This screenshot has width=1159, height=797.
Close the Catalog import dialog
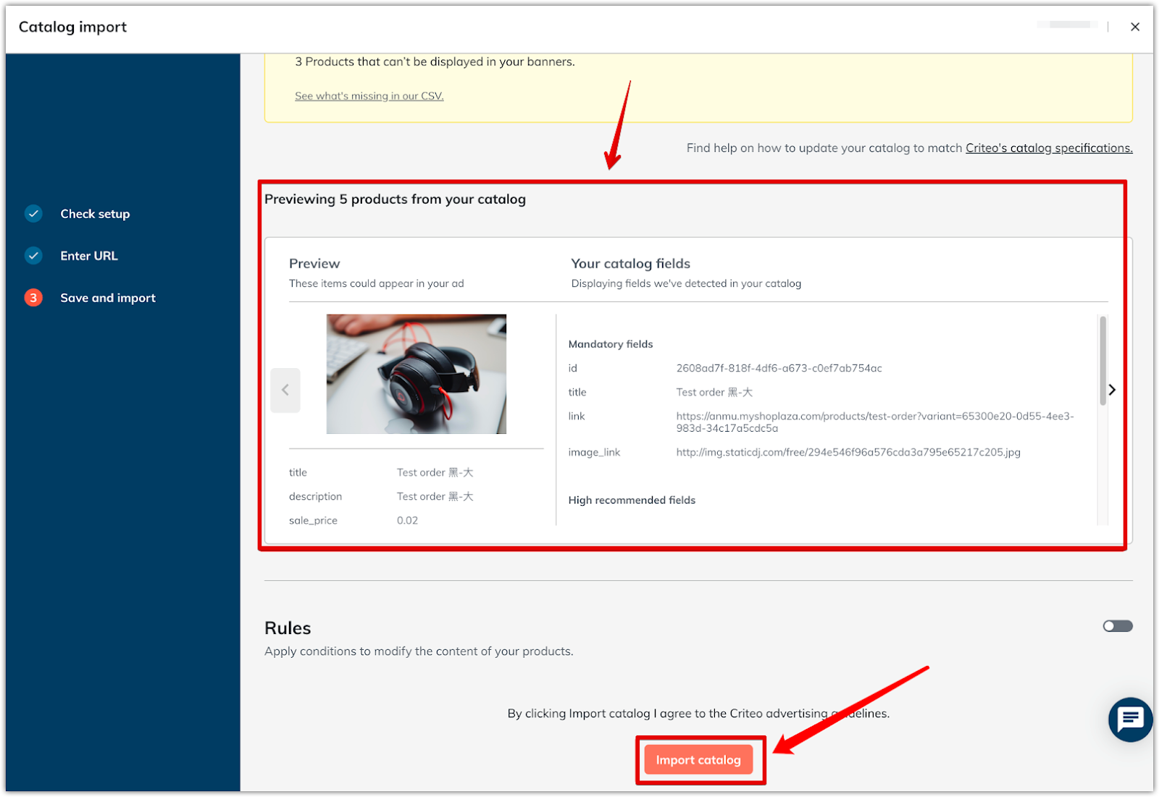coord(1134,27)
